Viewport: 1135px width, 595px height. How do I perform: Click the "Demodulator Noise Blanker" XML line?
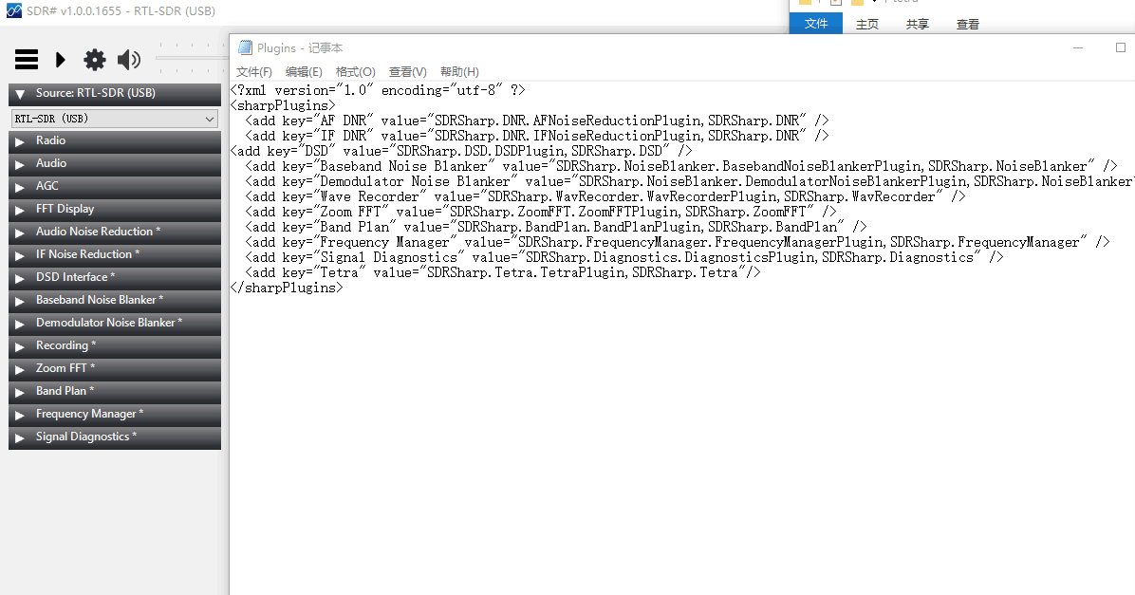coord(690,181)
